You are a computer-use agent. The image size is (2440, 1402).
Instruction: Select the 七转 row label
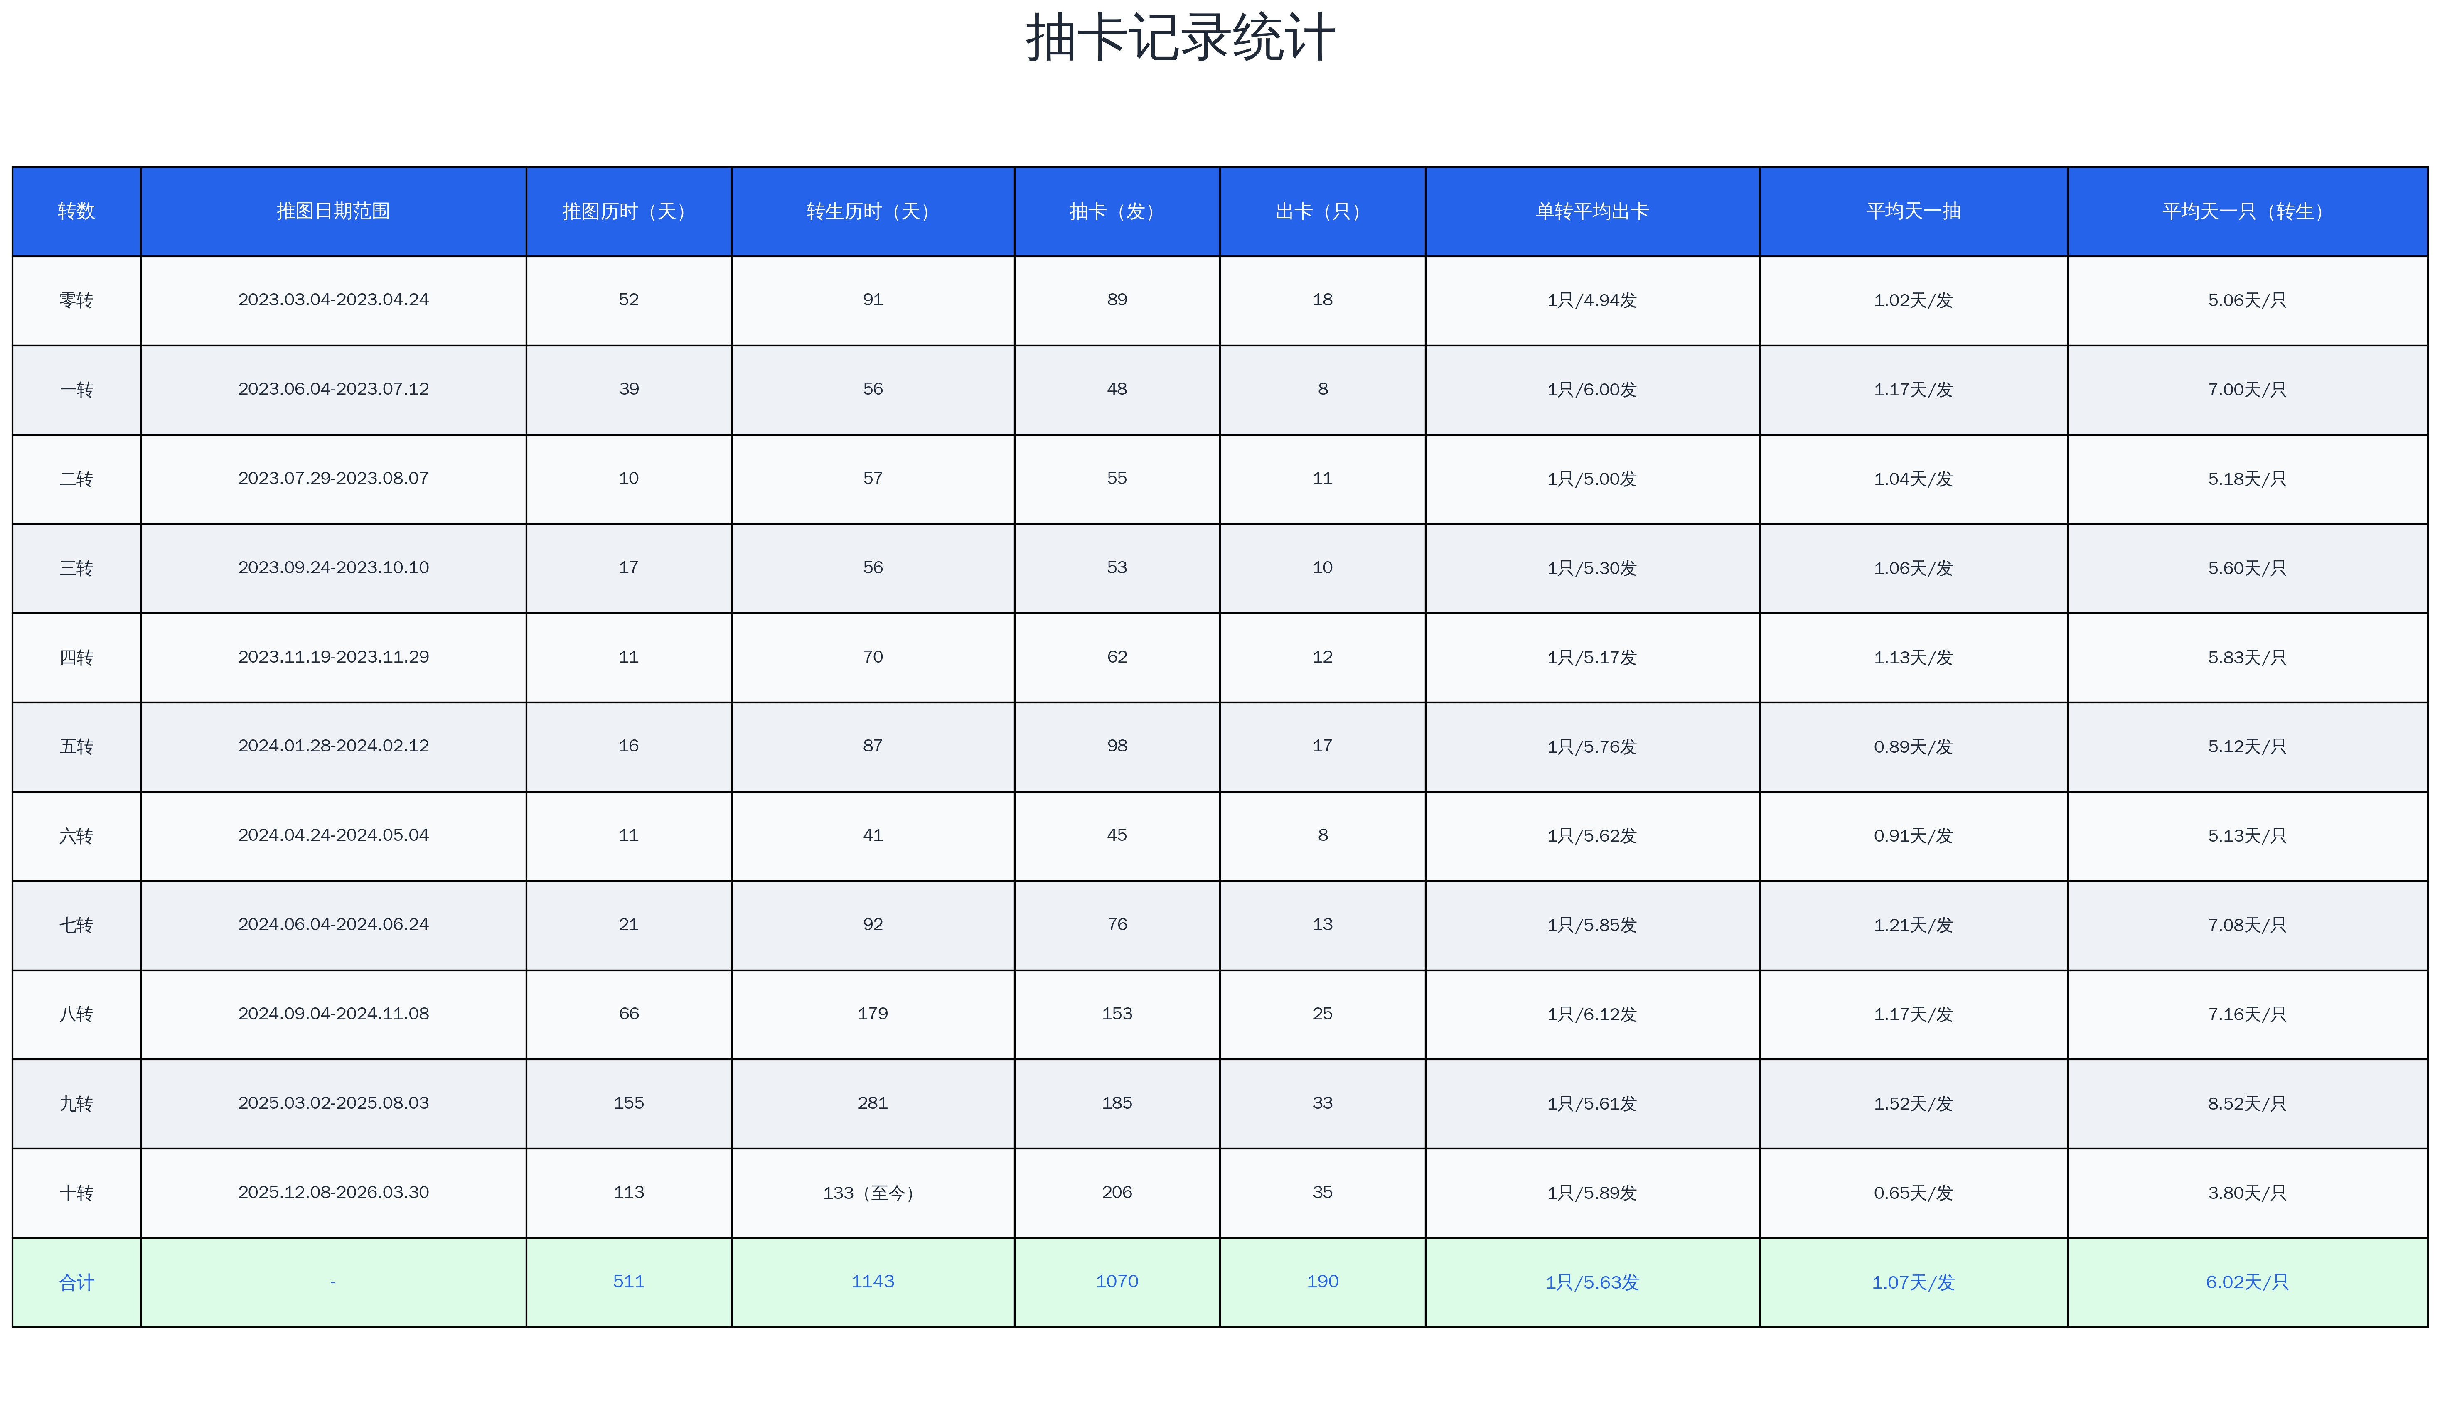coord(76,926)
